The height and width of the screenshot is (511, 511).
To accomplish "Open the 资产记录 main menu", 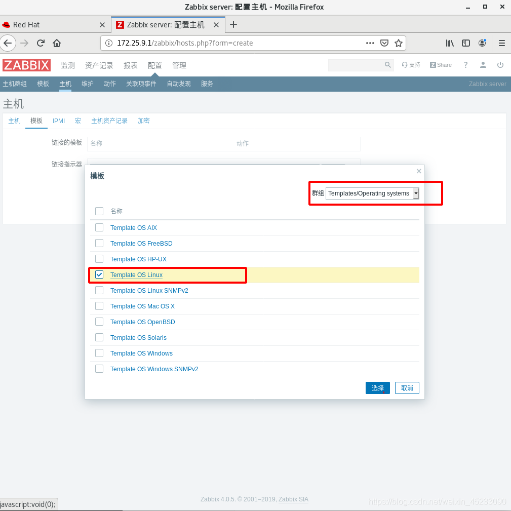I will point(99,65).
